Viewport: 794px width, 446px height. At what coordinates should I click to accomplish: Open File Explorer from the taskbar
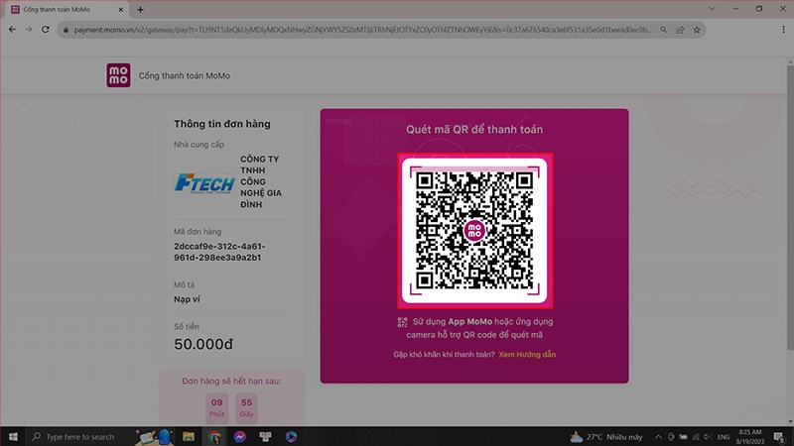point(189,436)
